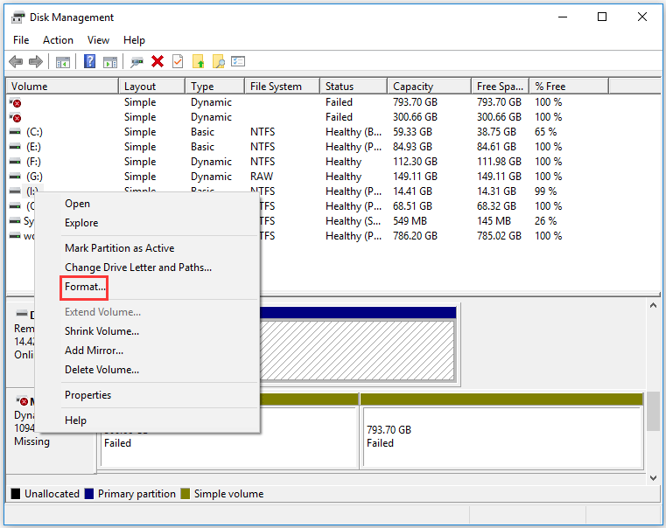Sort by the Status column header
The height and width of the screenshot is (528, 666).
pos(354,86)
